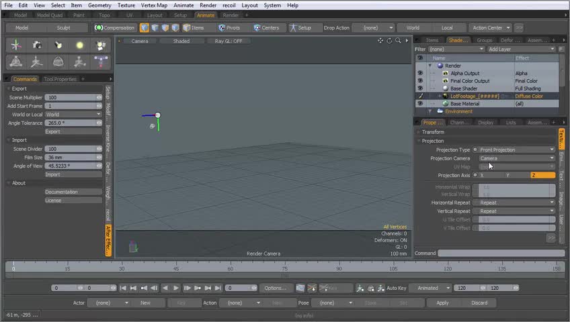The image size is (570, 322).
Task: Click the purple joint hierarchy tool icon
Action: point(101,62)
